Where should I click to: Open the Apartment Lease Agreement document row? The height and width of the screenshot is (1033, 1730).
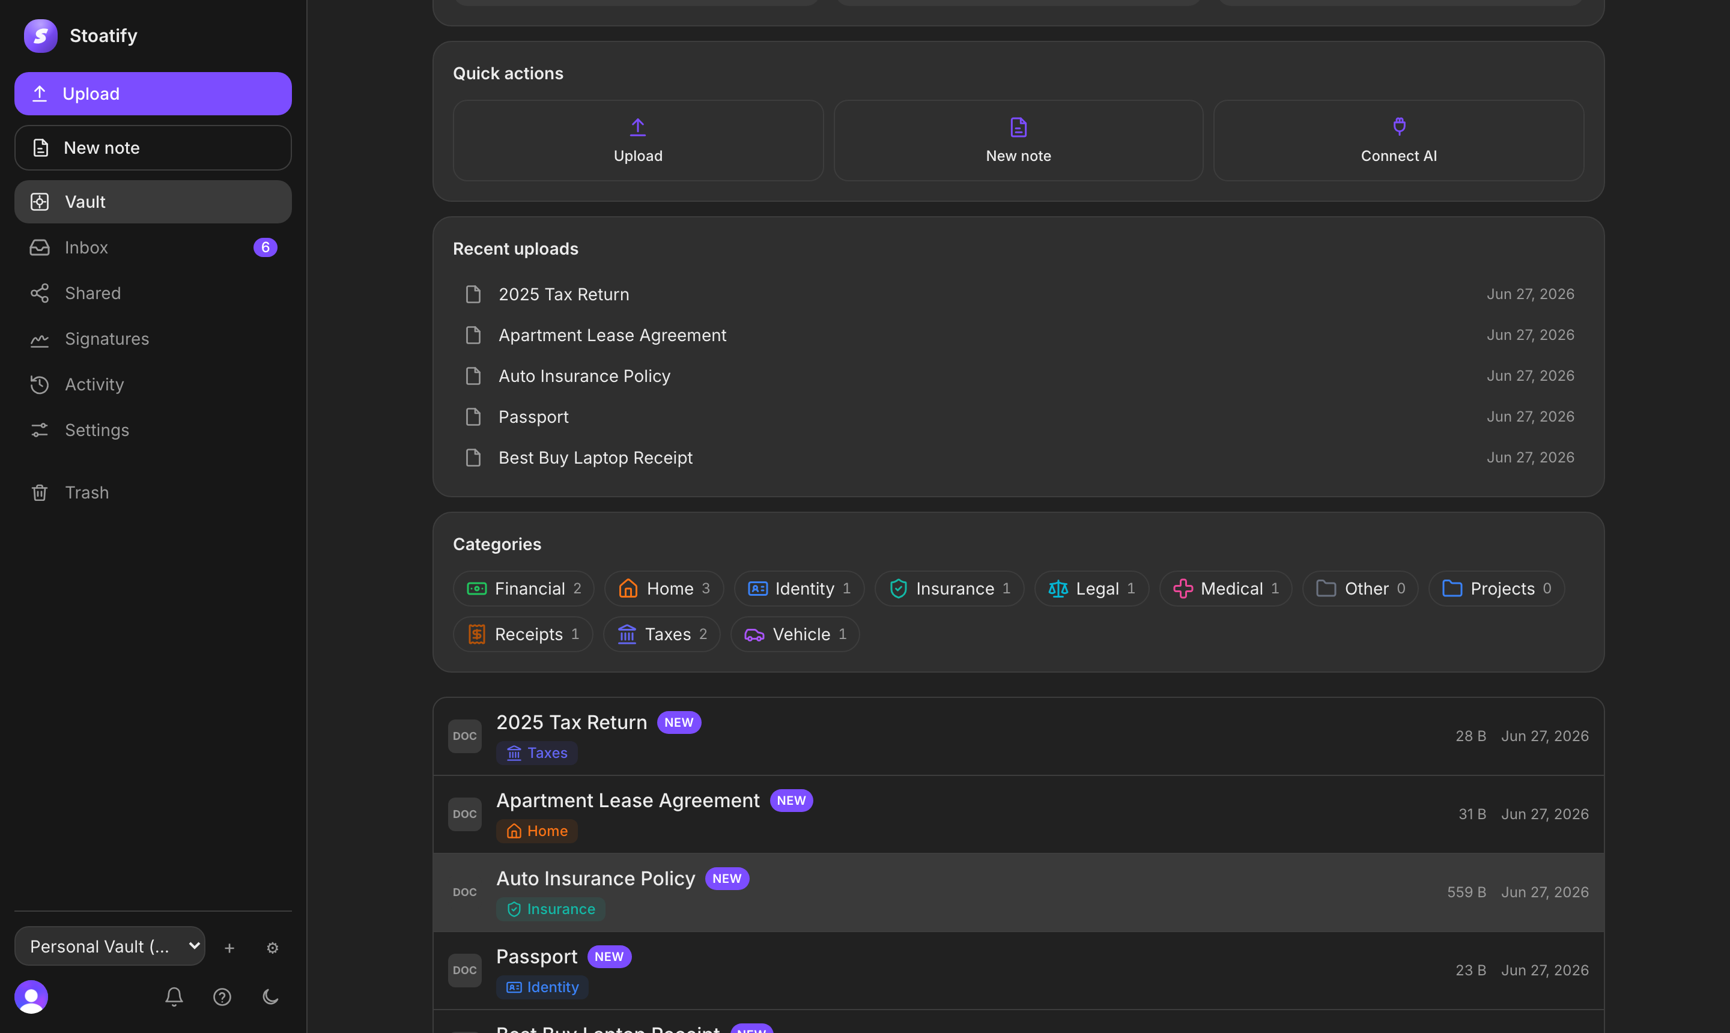pyautogui.click(x=1019, y=814)
